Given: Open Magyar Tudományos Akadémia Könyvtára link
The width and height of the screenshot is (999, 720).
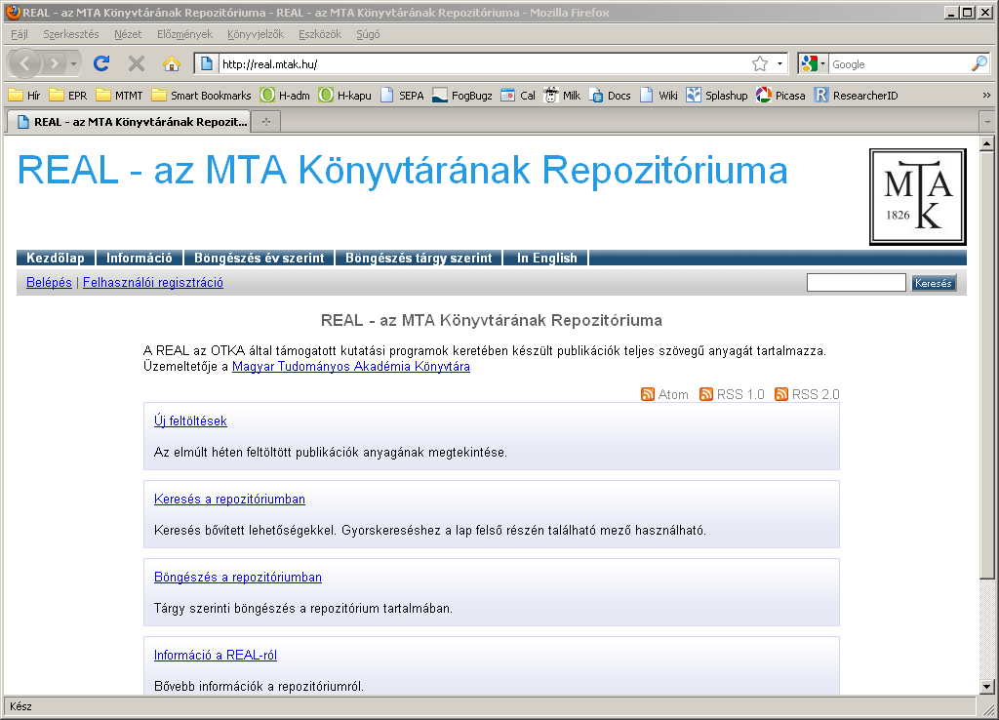Looking at the screenshot, I should [351, 367].
